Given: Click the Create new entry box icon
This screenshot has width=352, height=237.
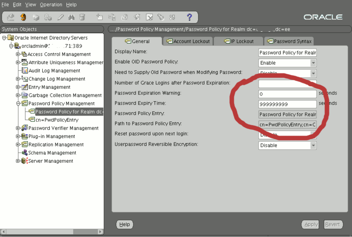Looking at the screenshot, I should [36, 17].
